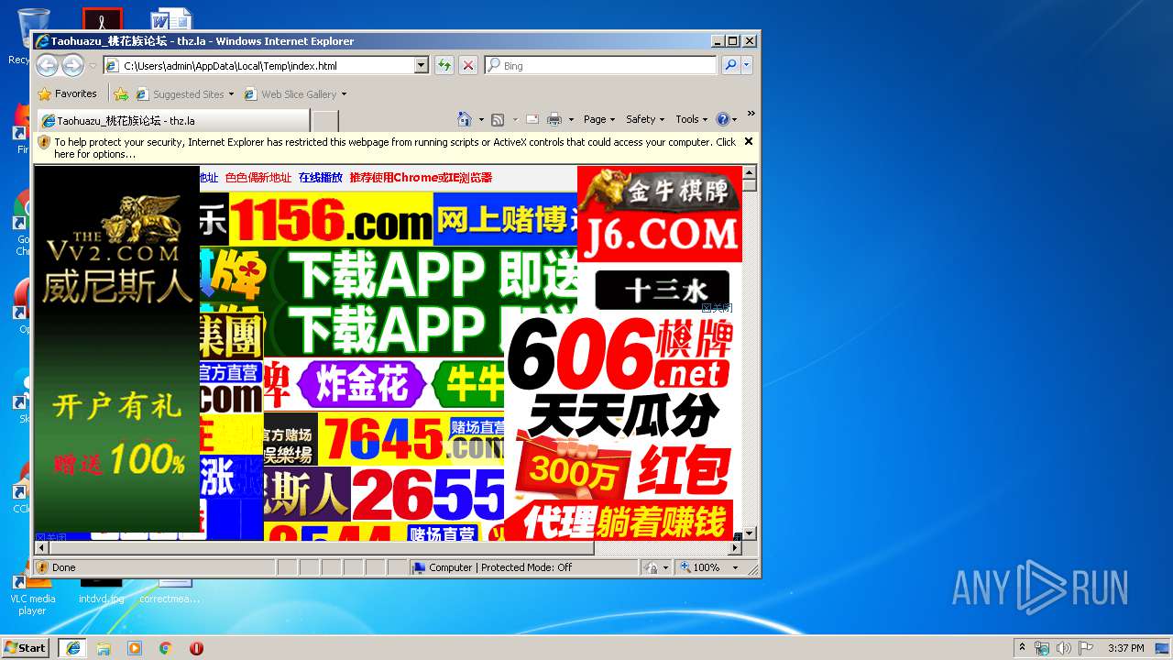The height and width of the screenshot is (660, 1173).
Task: Click the 3:37 PM system clock
Action: [1125, 648]
